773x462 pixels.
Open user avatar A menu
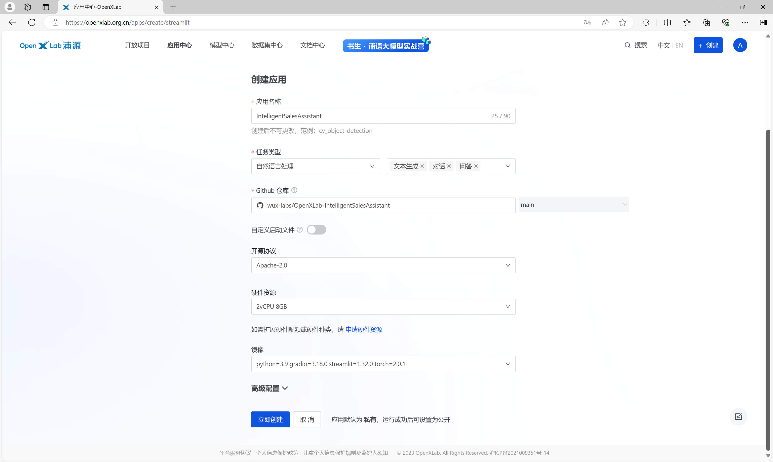[740, 46]
